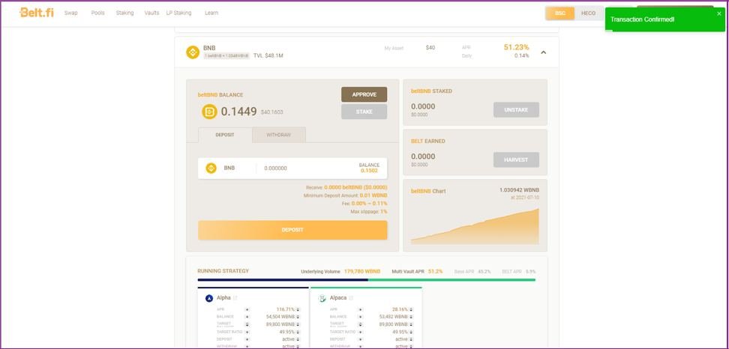Switch network to HECO
The width and height of the screenshot is (729, 349).
coord(589,13)
